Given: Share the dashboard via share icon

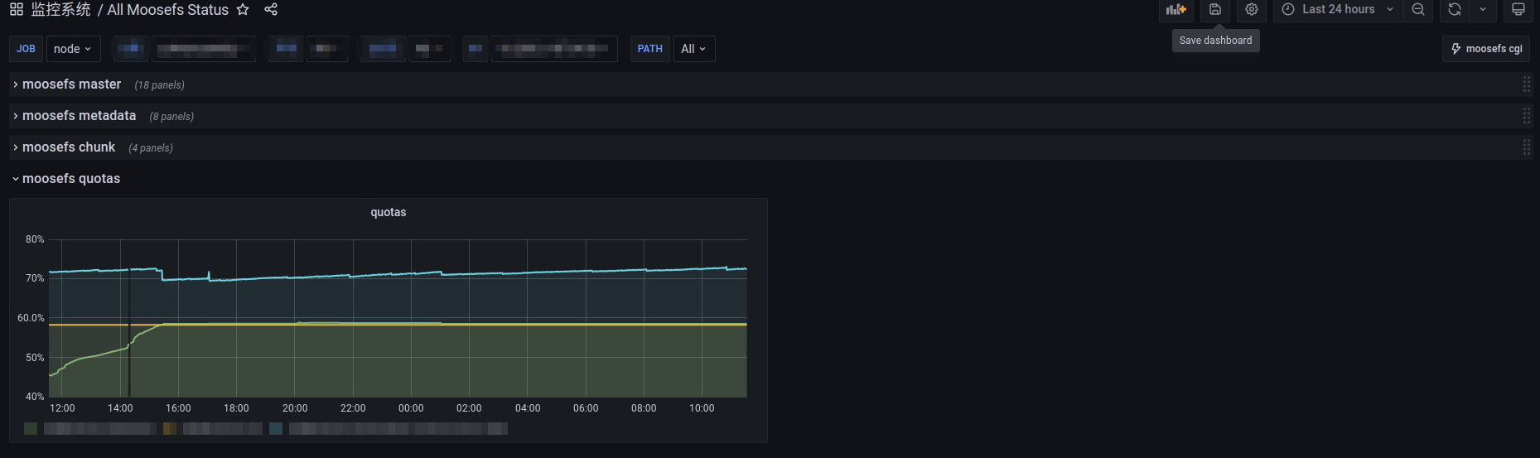Looking at the screenshot, I should pyautogui.click(x=271, y=10).
